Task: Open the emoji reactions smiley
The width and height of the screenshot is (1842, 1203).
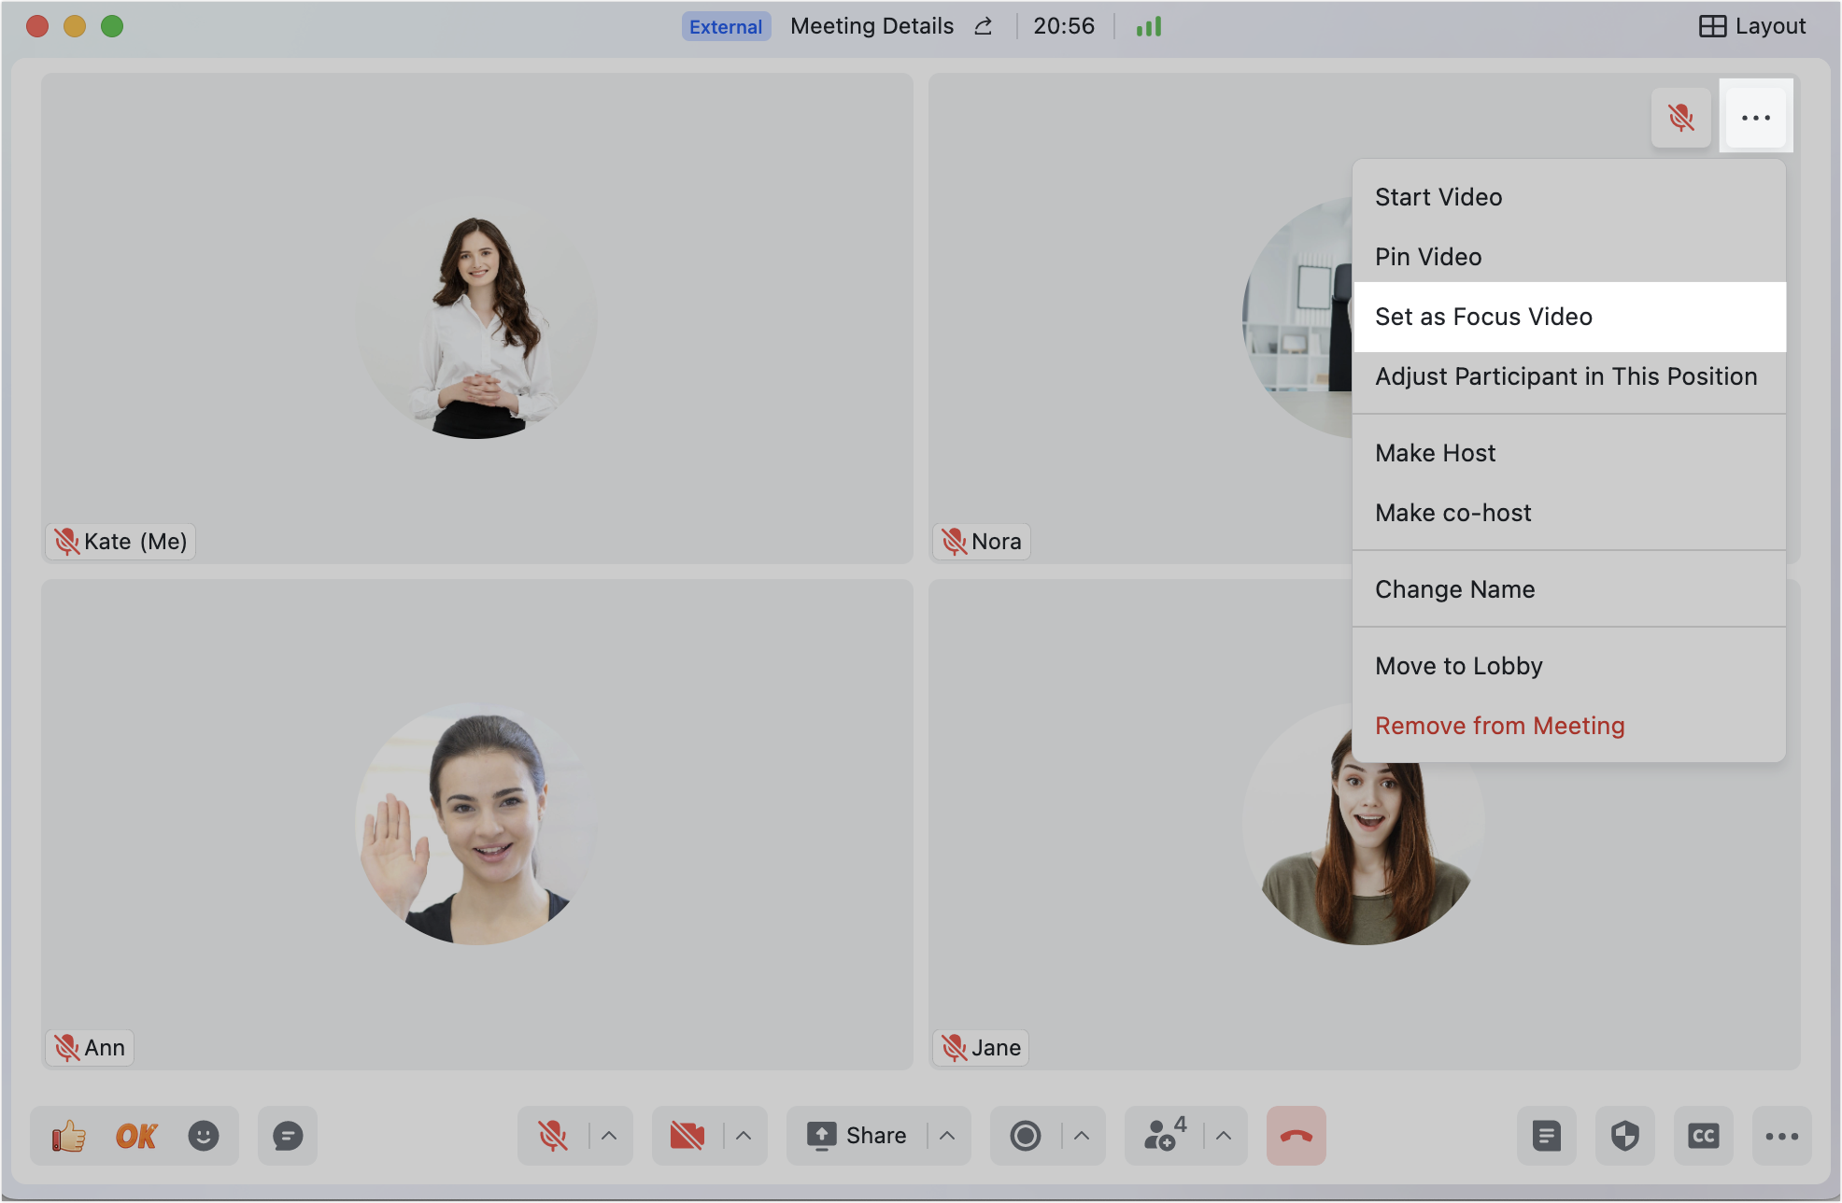Action: 204,1136
